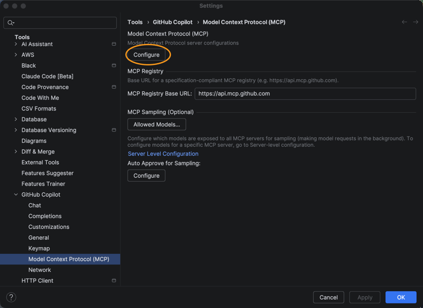The height and width of the screenshot is (308, 423).
Task: Navigate forward with the right arrow icon
Action: [416, 22]
